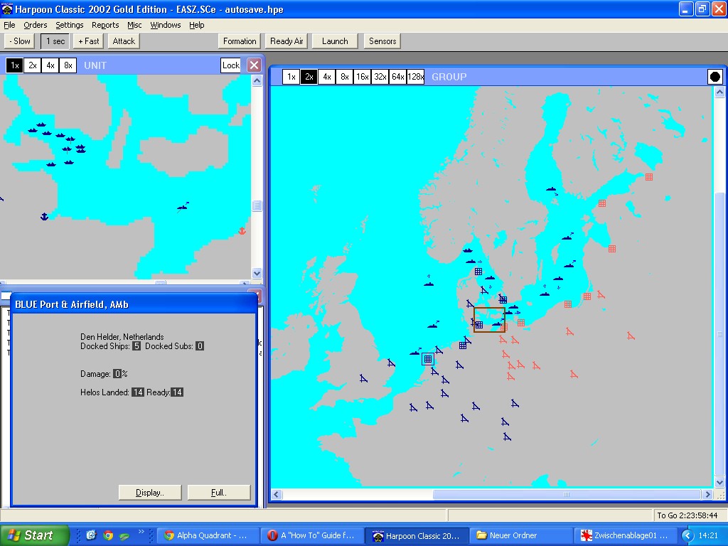728x546 pixels.
Task: Open the Sensors button
Action: coord(382,41)
